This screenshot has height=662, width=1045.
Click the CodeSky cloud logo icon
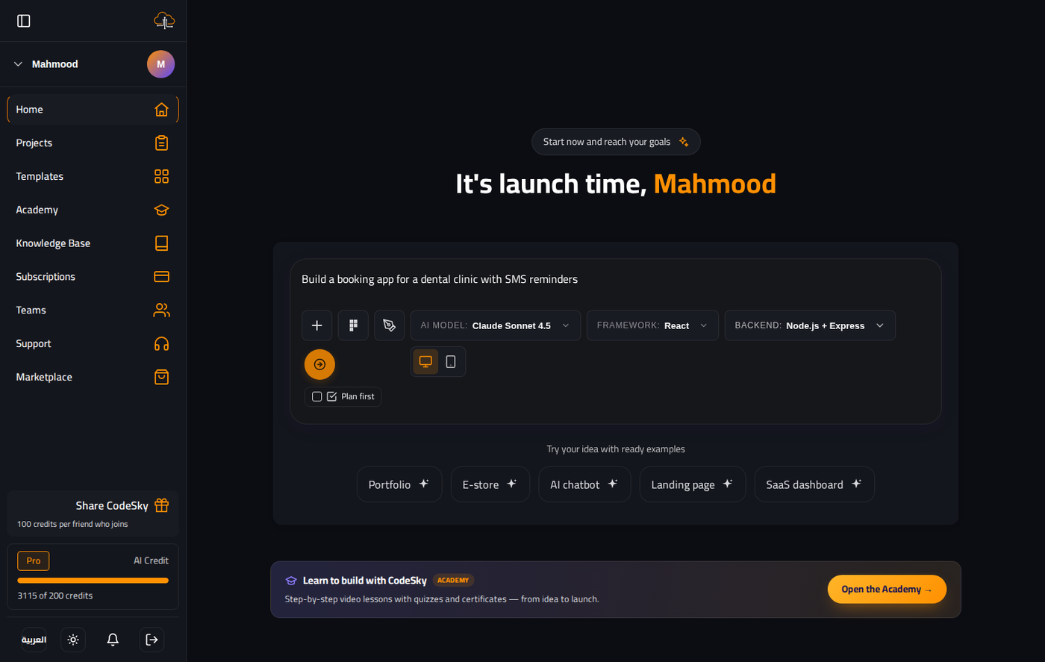point(163,20)
